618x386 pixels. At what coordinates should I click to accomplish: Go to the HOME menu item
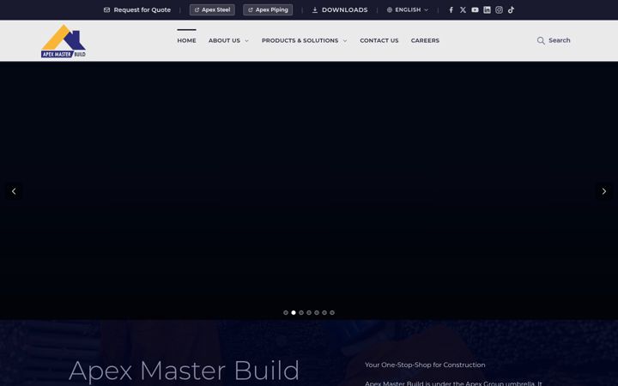tap(186, 40)
